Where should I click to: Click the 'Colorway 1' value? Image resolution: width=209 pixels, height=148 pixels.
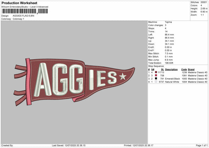tap(18, 19)
